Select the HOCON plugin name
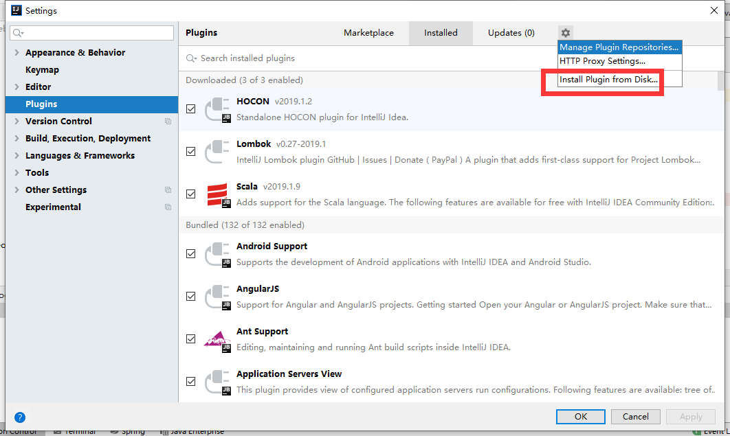Screen dimensions: 730x436 point(253,102)
